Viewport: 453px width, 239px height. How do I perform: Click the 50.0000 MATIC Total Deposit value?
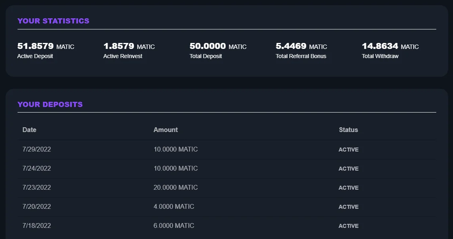[218, 46]
